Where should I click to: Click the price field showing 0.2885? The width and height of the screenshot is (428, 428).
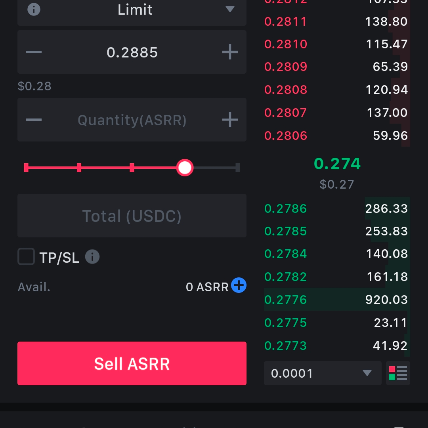click(x=132, y=52)
